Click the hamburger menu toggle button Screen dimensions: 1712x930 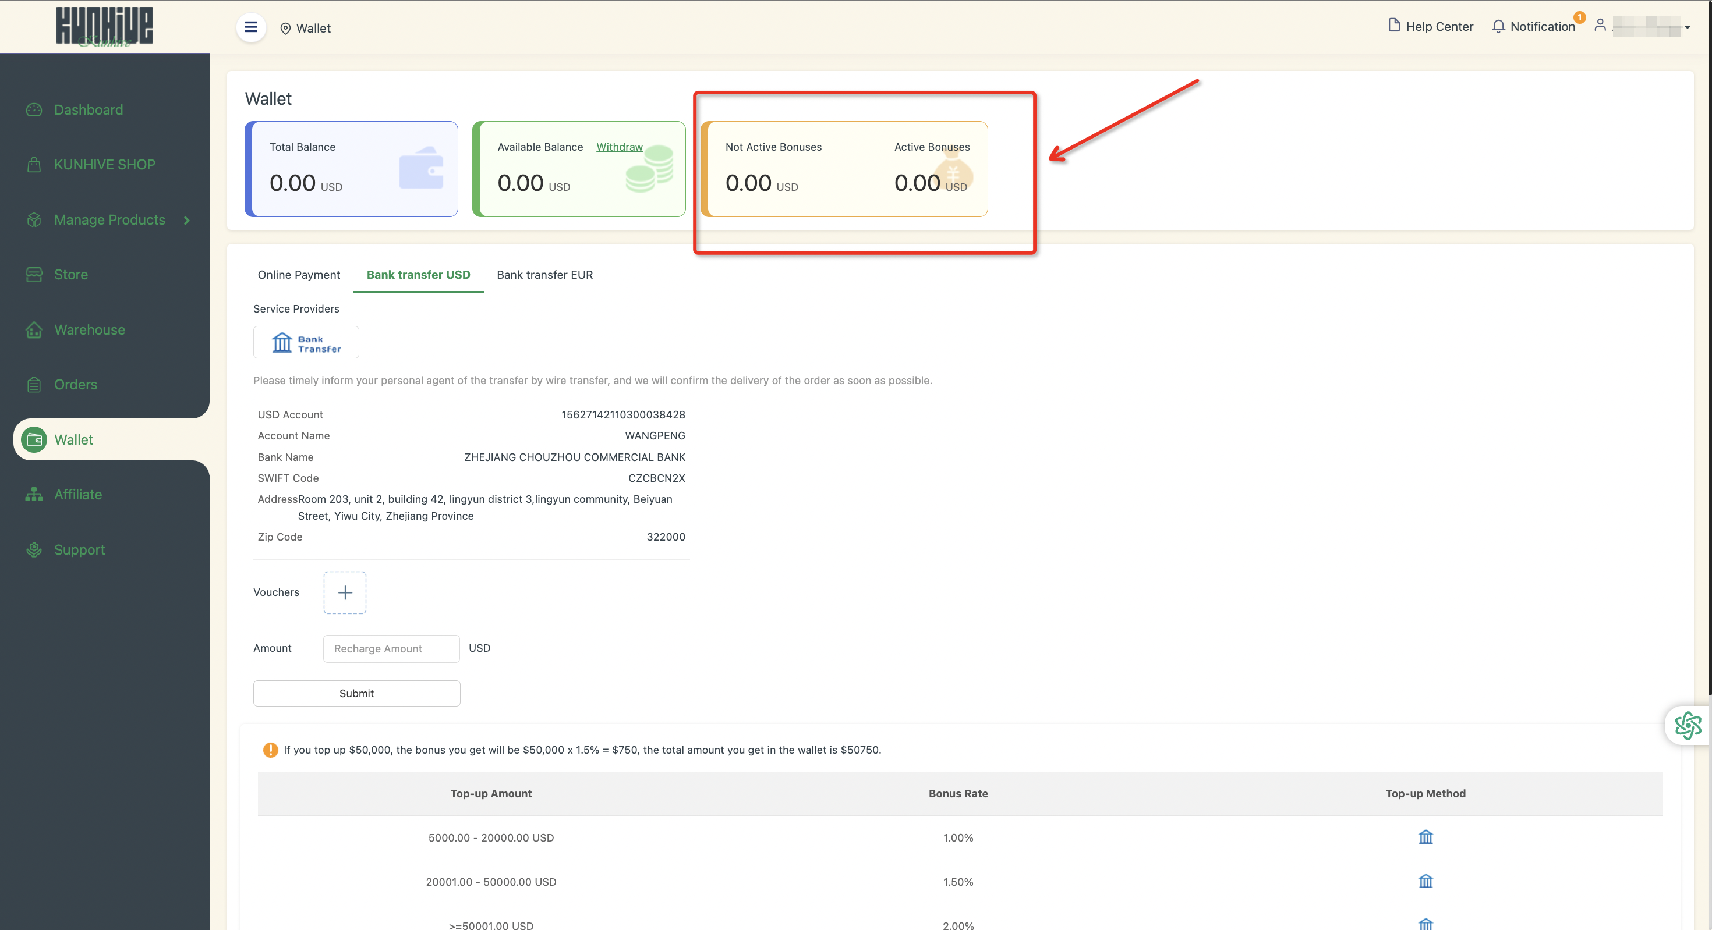250,27
